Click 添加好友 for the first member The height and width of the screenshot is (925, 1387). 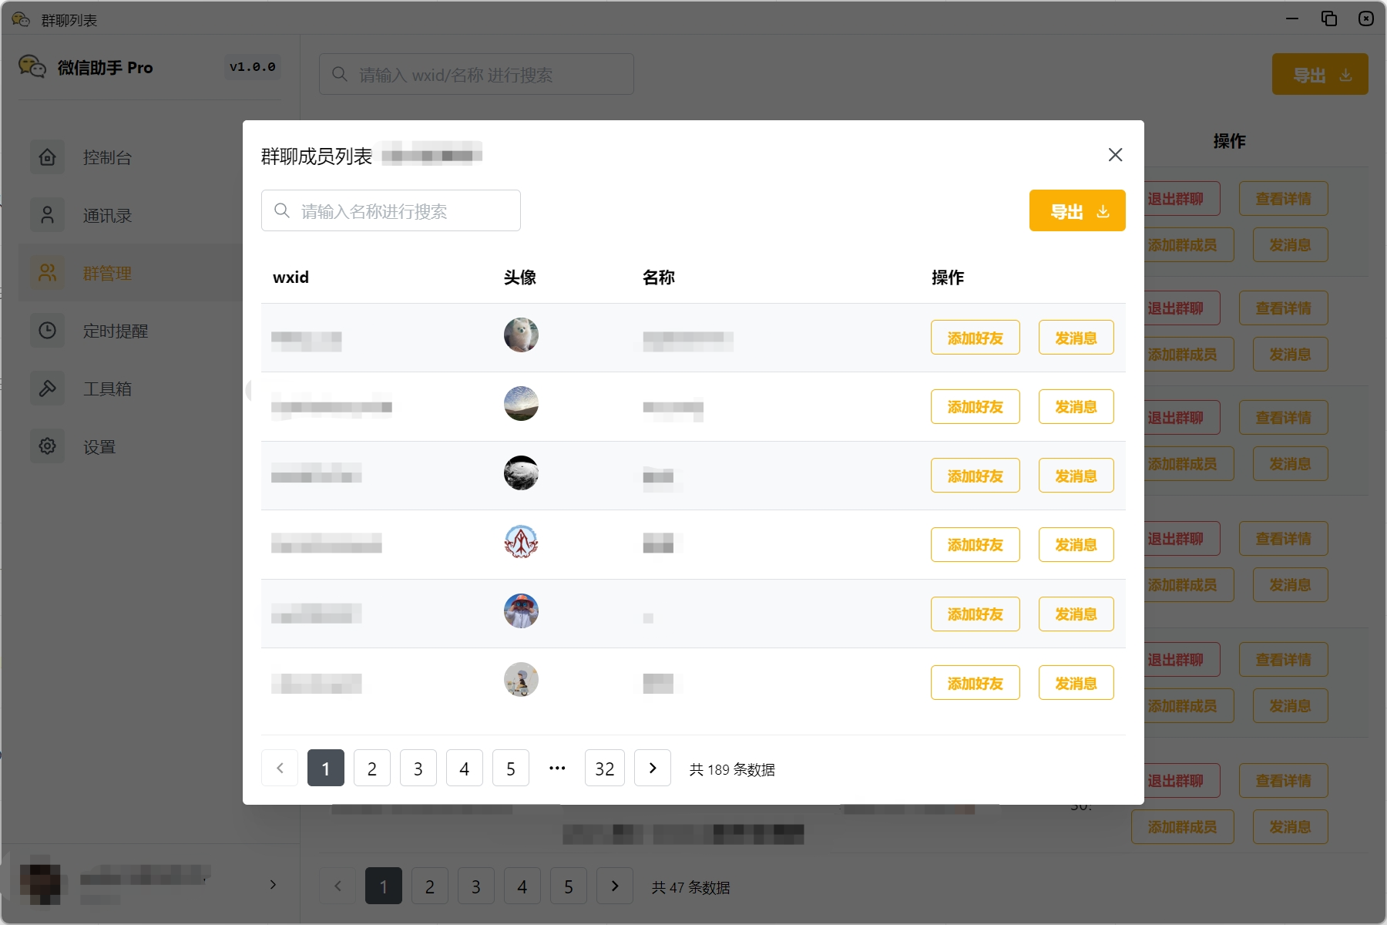coord(975,337)
